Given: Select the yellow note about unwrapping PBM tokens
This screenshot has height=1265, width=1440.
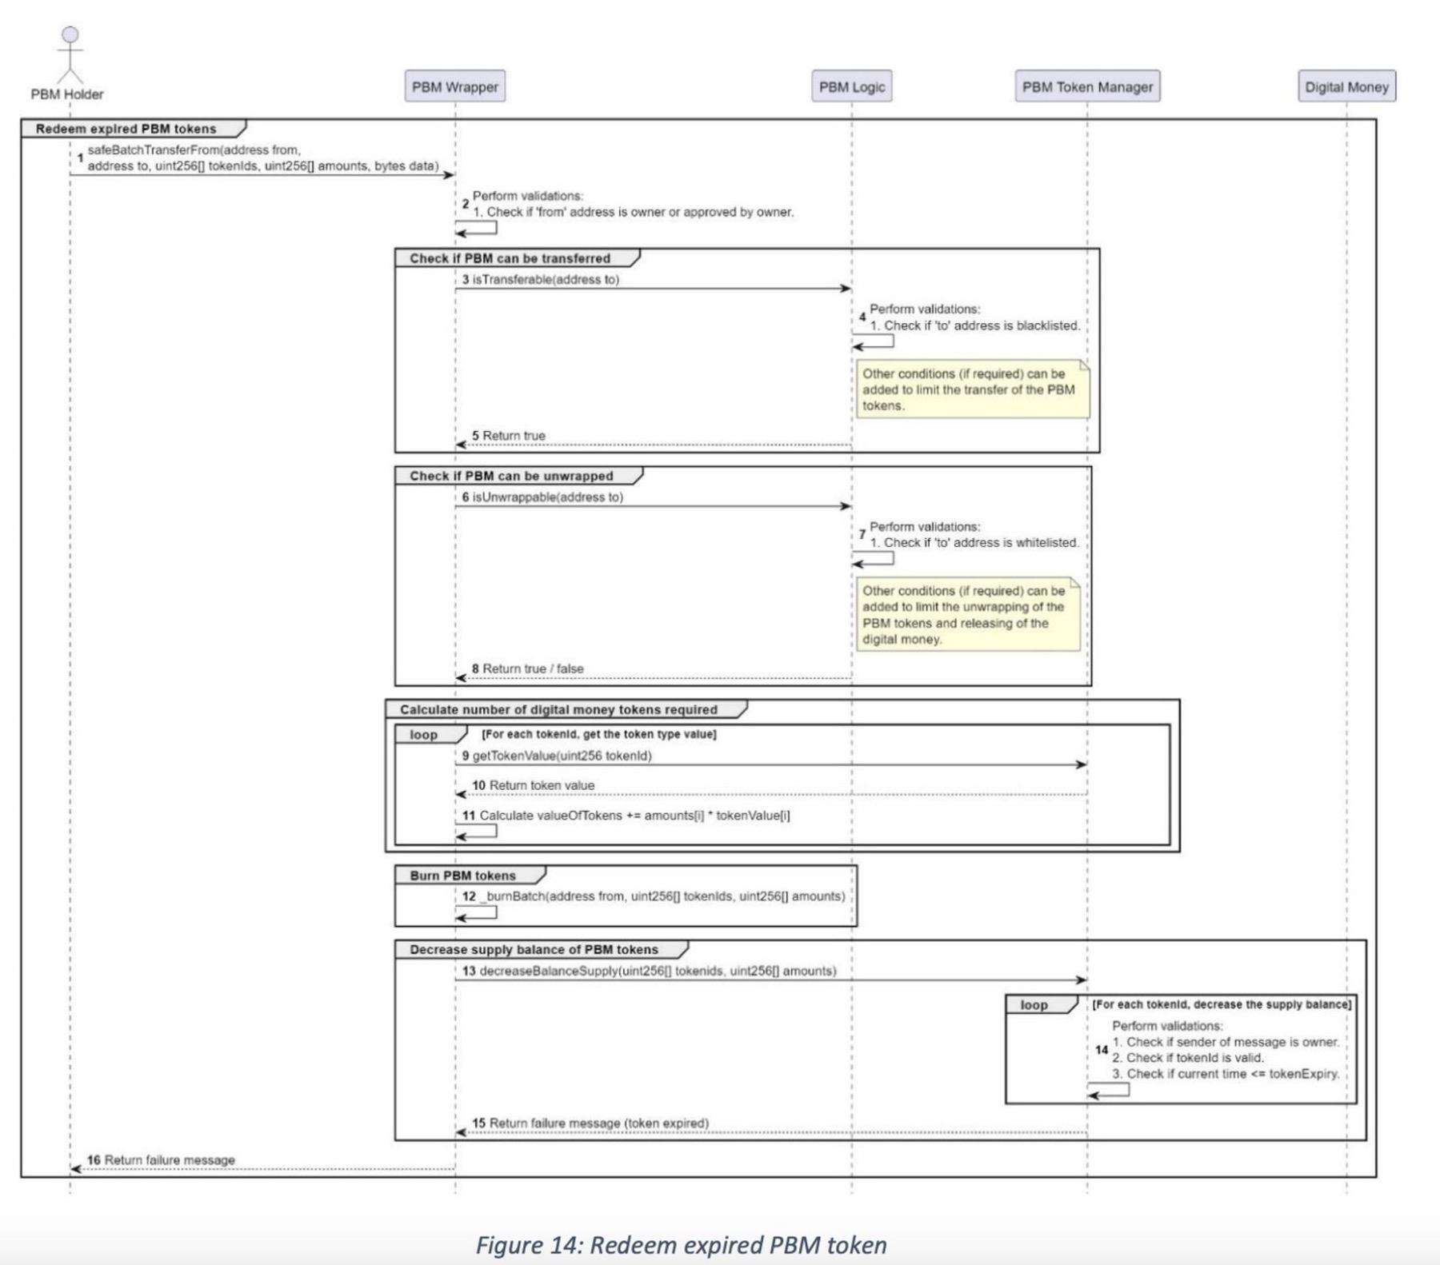Looking at the screenshot, I should coord(967,614).
